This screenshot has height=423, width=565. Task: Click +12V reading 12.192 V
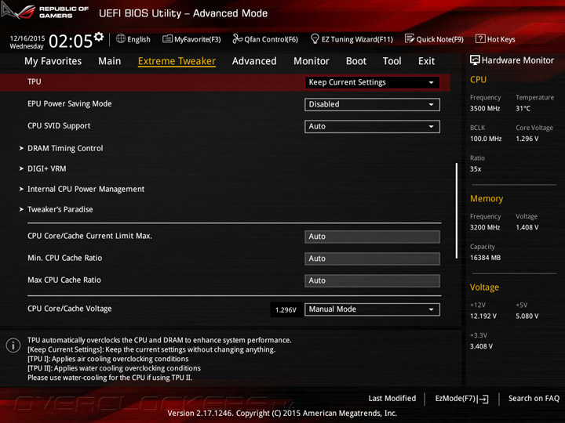[483, 316]
